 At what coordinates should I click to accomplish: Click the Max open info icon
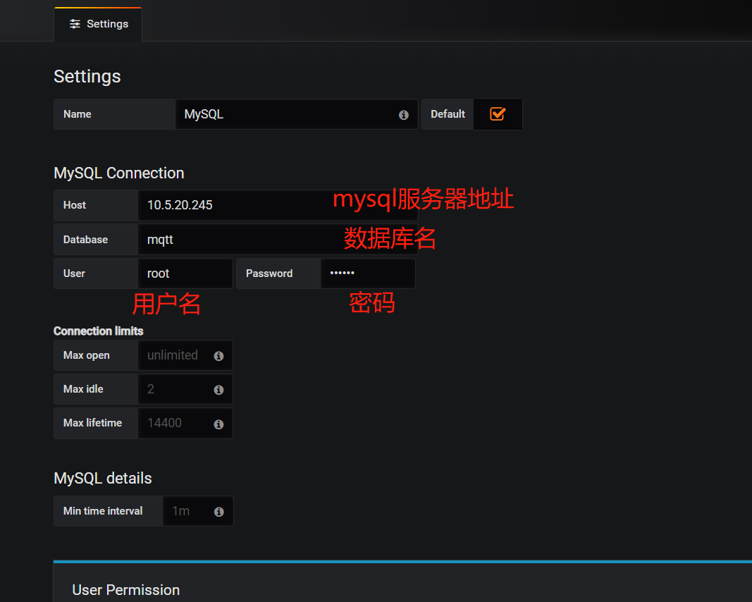tap(218, 355)
